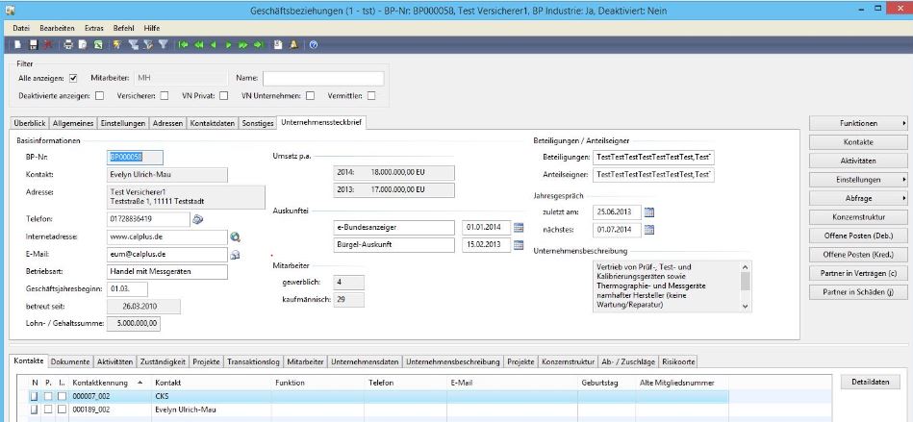Click the save diskette icon in toolbar
This screenshot has width=913, height=422.
click(34, 44)
